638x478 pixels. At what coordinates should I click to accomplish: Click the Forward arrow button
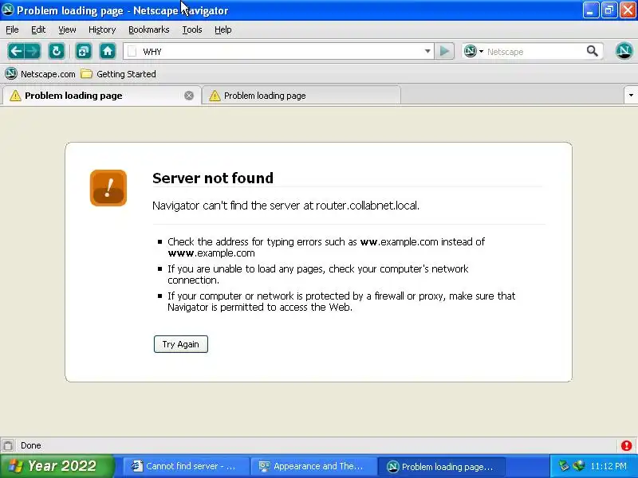33,51
